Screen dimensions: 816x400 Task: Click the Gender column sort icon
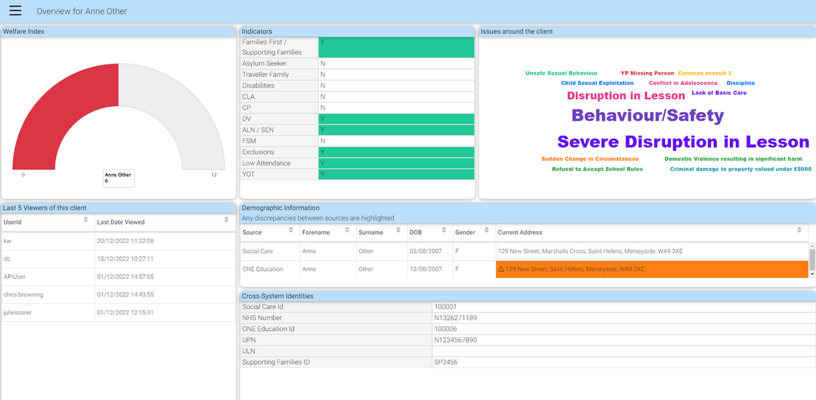[x=487, y=231]
